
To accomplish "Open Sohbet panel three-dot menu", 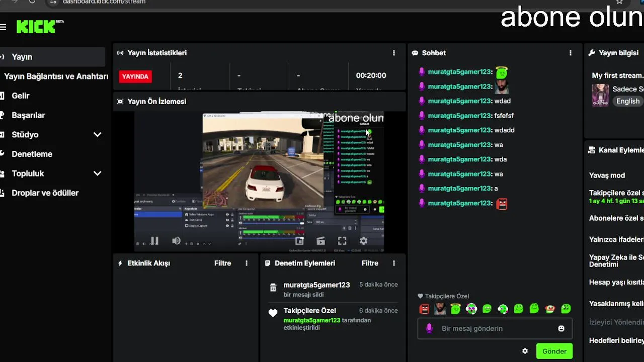I will tap(570, 53).
